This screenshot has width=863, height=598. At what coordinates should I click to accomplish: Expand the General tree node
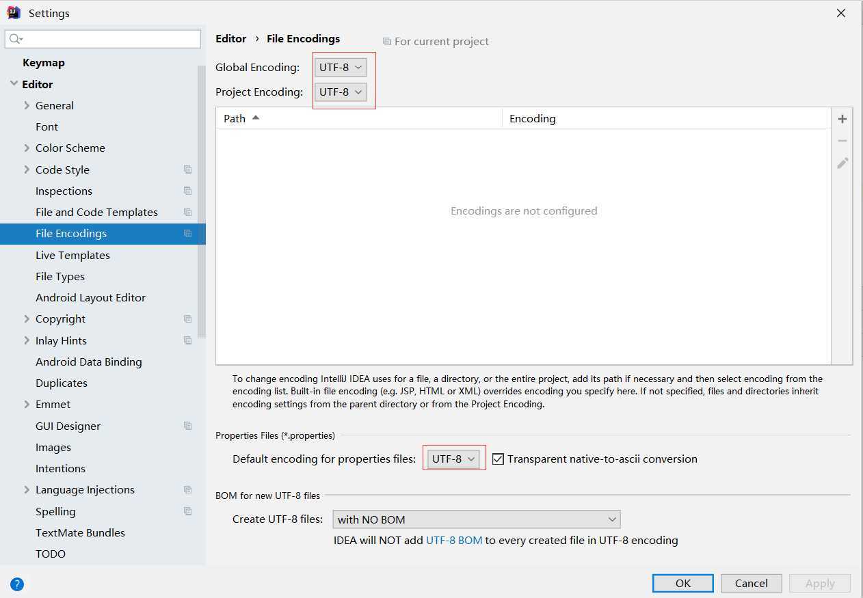(x=27, y=105)
